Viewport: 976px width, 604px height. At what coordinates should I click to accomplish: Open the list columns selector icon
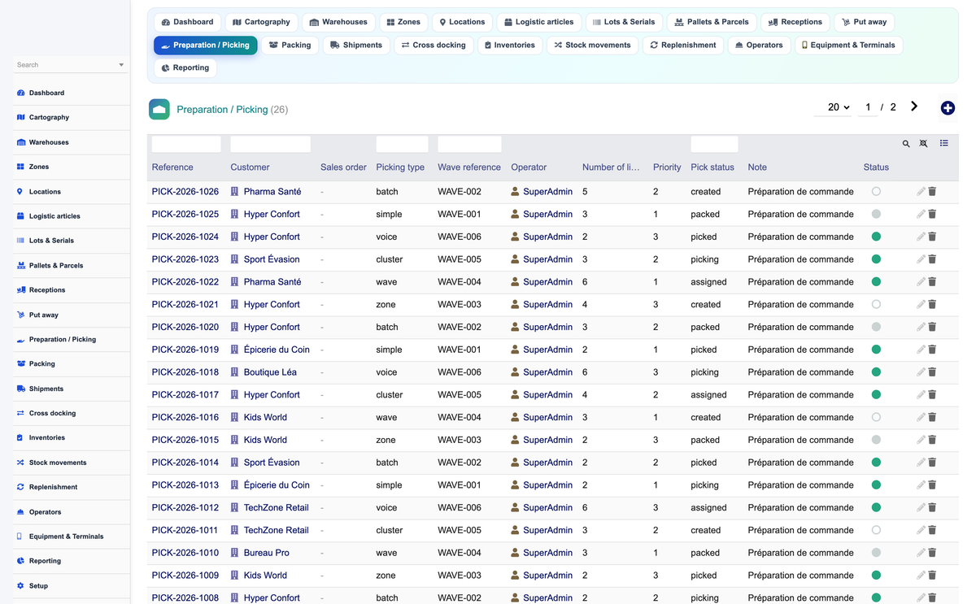click(x=944, y=143)
